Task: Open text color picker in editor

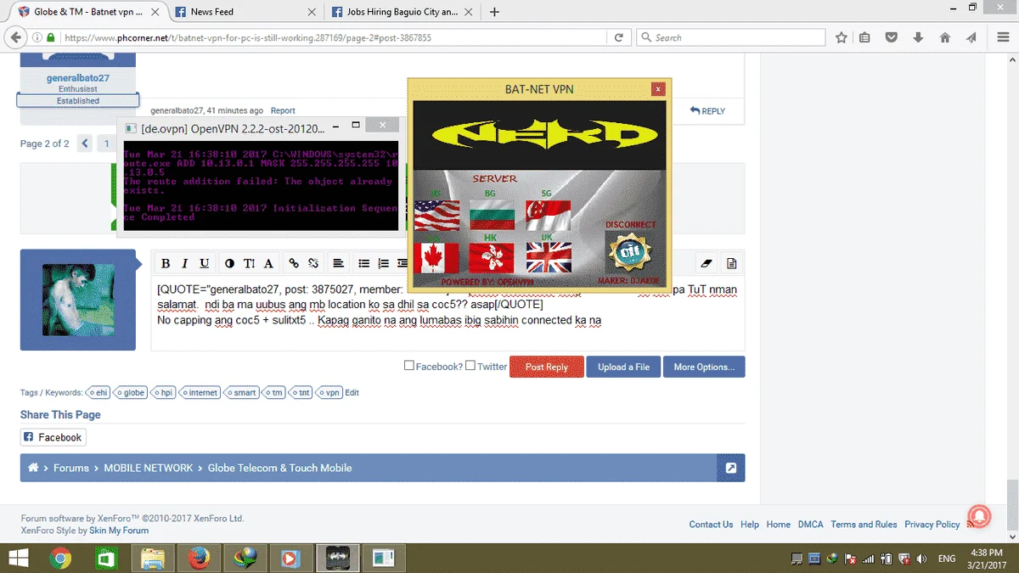Action: point(229,263)
